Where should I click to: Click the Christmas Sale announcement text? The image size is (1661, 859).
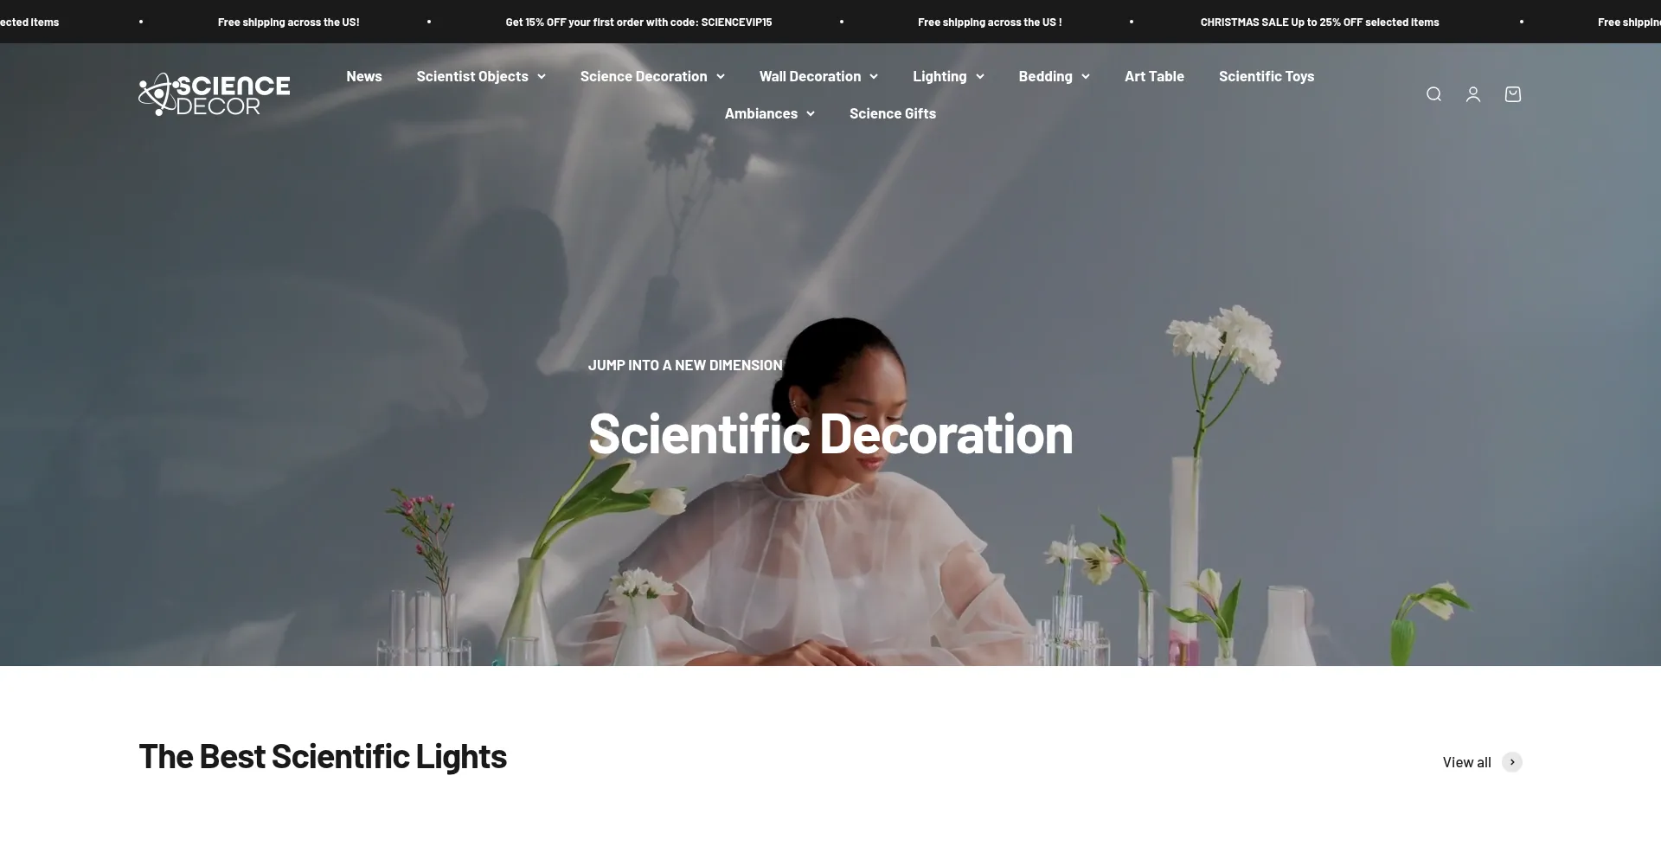click(1319, 22)
